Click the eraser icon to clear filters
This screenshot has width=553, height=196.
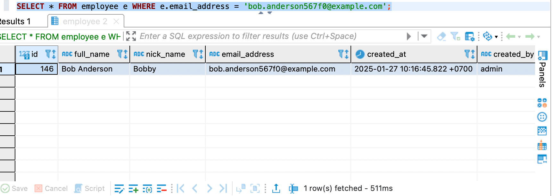tap(442, 36)
